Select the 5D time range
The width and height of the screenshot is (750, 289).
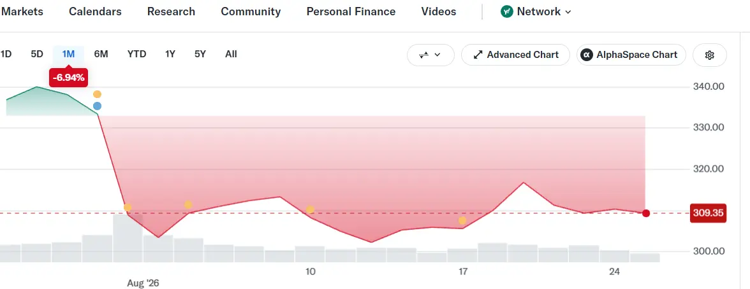point(37,54)
